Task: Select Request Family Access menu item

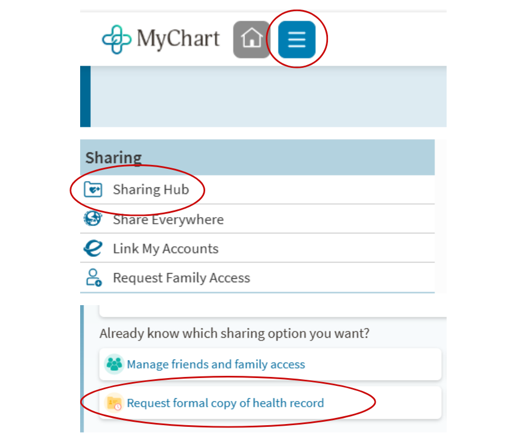Action: [181, 278]
